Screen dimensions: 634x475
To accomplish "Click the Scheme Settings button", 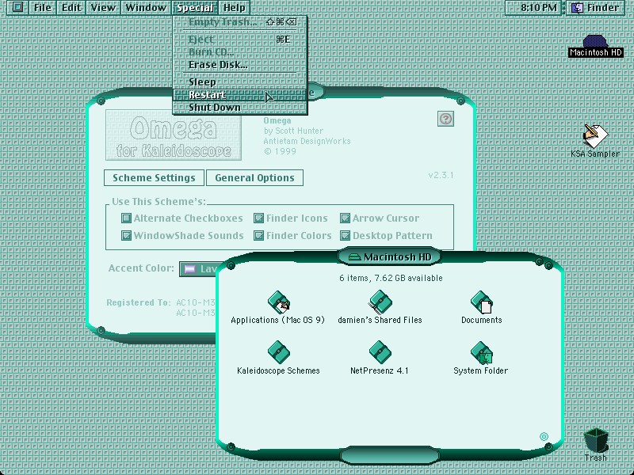I will 154,177.
